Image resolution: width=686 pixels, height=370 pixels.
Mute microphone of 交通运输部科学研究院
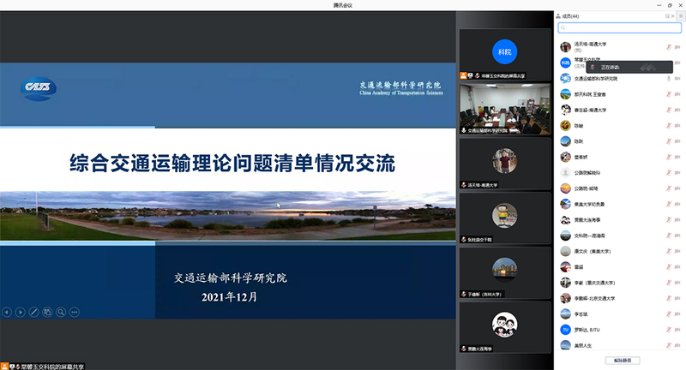point(669,78)
